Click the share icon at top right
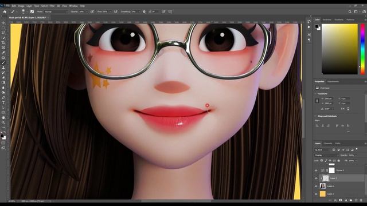367x206 pixels. click(x=364, y=11)
